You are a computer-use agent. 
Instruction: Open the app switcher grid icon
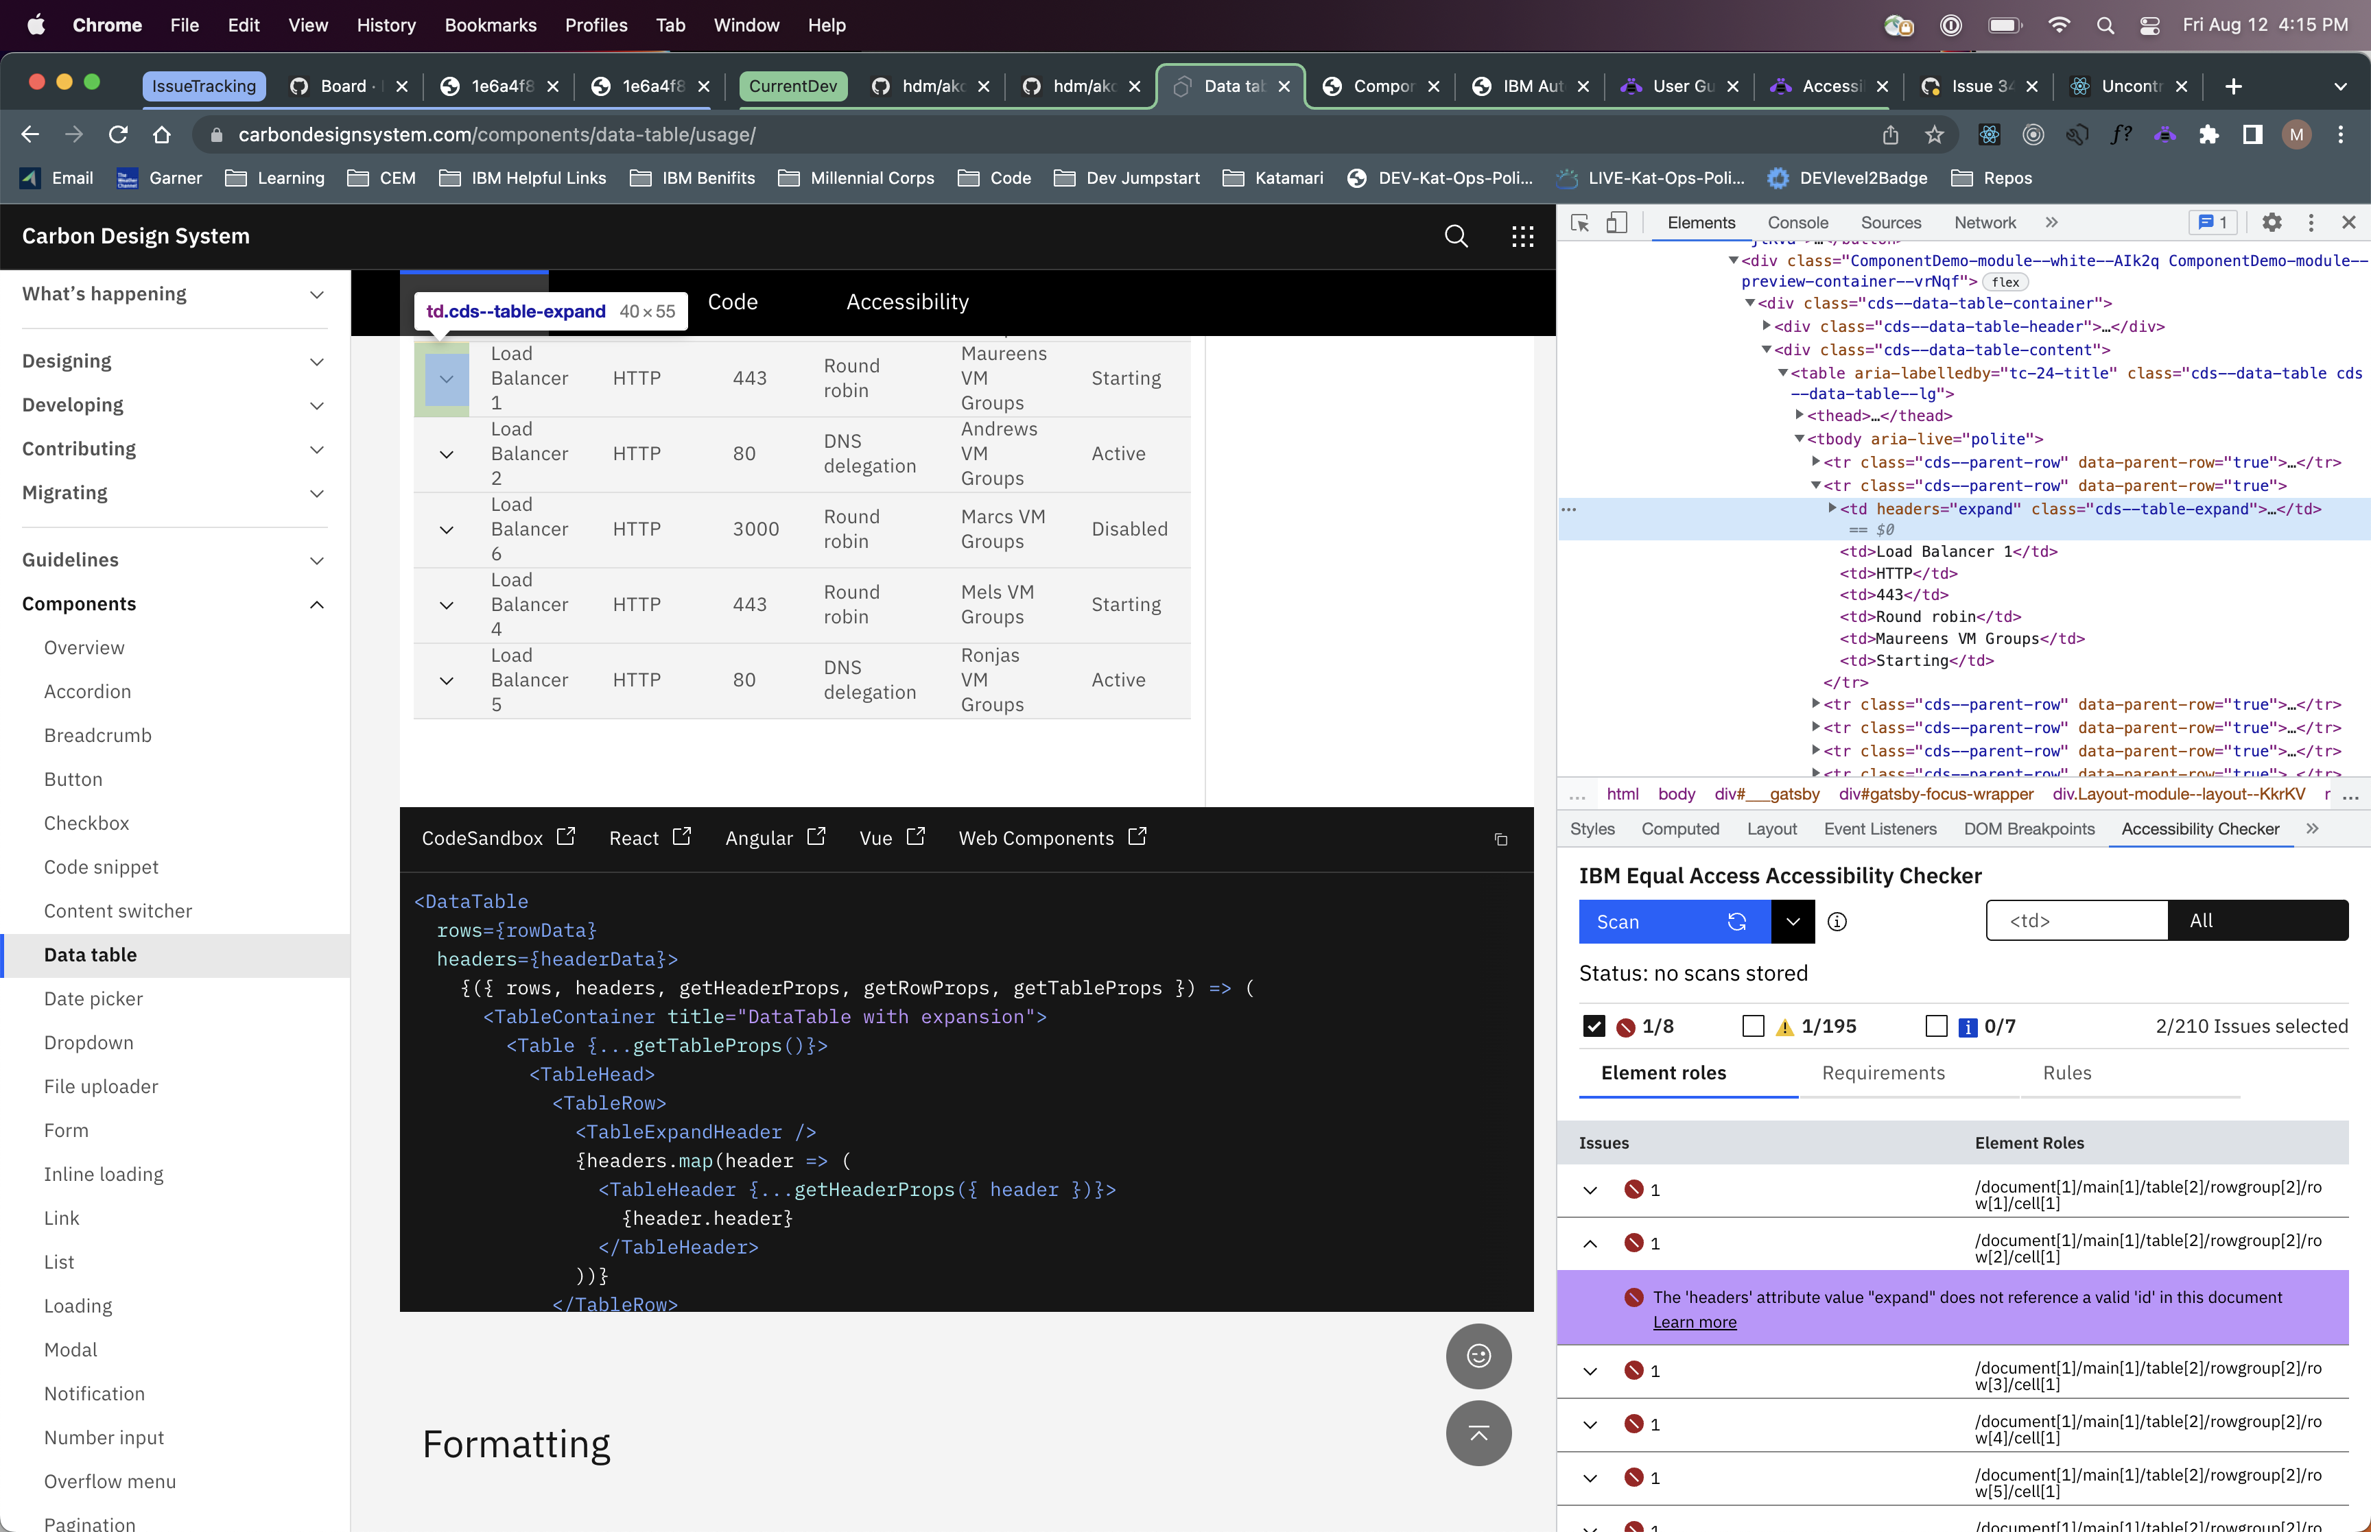coord(1522,236)
